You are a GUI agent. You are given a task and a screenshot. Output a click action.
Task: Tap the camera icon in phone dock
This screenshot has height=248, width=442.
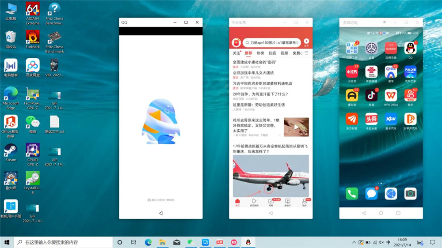(x=410, y=194)
